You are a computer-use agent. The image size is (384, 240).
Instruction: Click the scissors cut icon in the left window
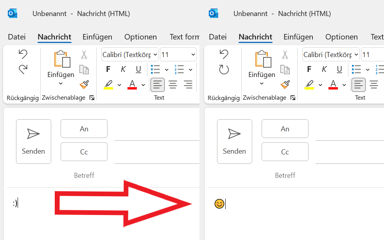pos(84,54)
